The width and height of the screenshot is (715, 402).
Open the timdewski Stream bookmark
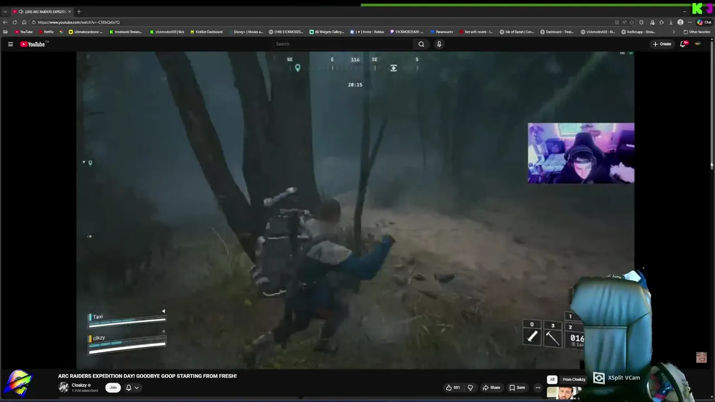click(x=126, y=32)
